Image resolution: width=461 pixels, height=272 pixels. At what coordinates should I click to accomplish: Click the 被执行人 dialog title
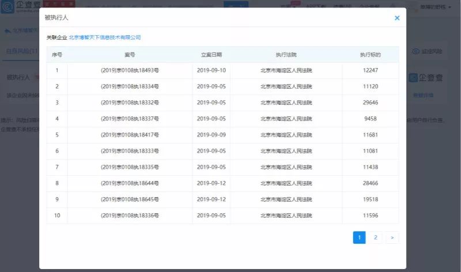click(x=56, y=18)
